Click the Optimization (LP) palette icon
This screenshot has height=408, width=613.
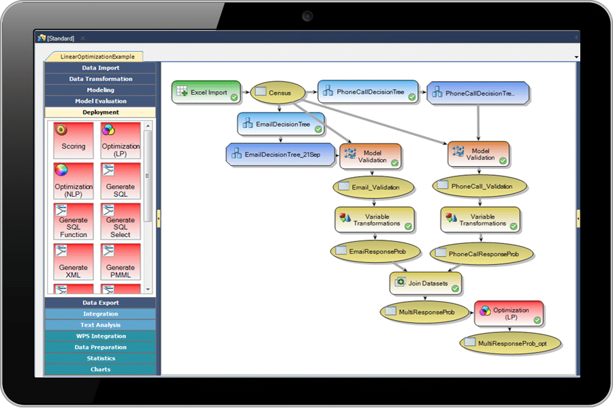(x=121, y=141)
